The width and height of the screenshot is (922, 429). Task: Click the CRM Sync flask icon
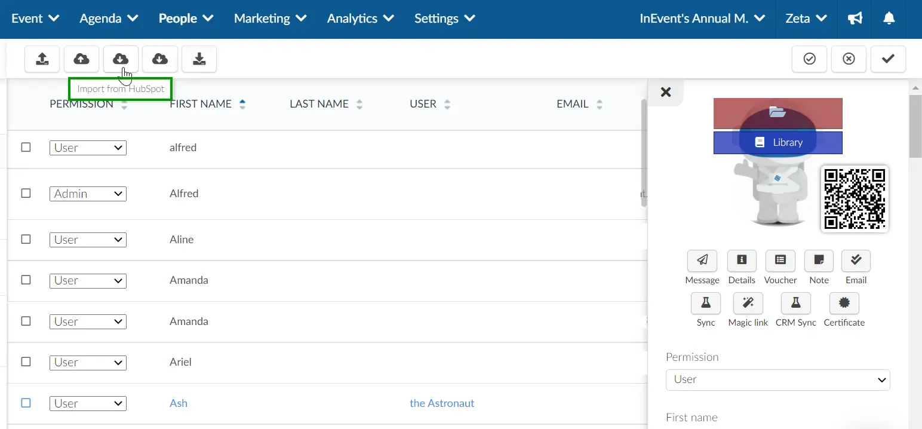pyautogui.click(x=796, y=304)
